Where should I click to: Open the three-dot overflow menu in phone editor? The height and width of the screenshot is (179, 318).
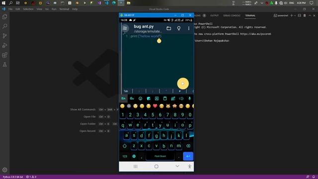click(x=189, y=28)
